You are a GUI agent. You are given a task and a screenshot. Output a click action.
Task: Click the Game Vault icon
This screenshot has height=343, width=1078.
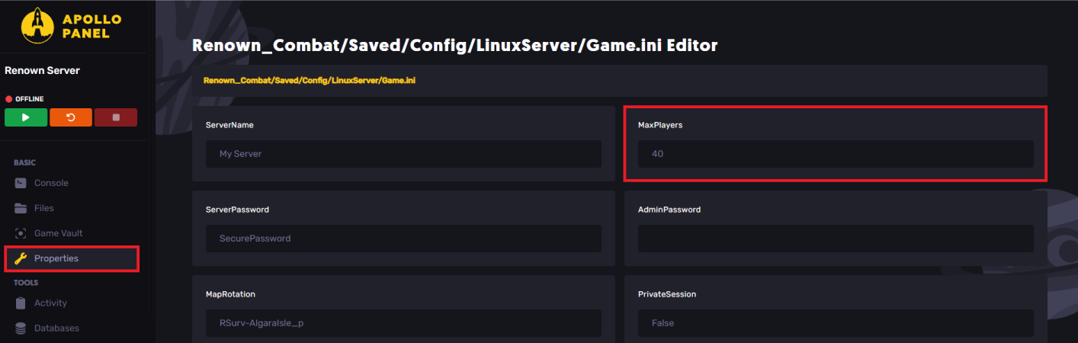[x=21, y=233]
